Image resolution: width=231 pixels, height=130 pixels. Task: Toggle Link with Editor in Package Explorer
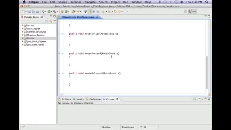(51, 22)
